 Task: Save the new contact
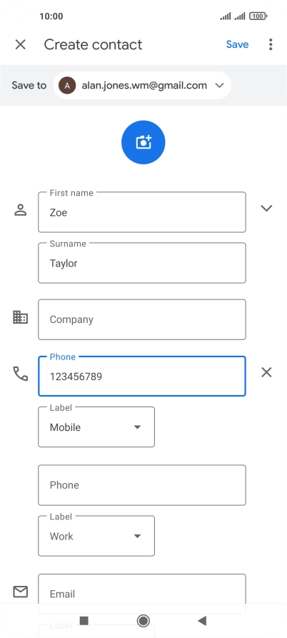click(x=238, y=44)
